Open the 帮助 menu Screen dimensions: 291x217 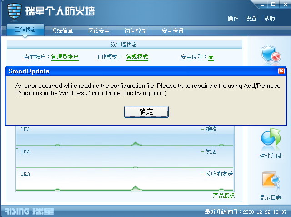tap(269, 18)
